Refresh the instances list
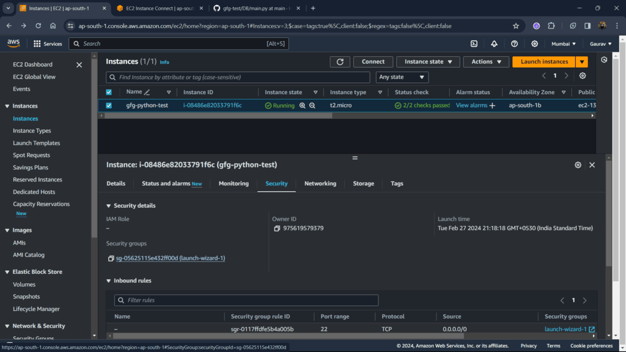The height and width of the screenshot is (352, 626). click(340, 62)
